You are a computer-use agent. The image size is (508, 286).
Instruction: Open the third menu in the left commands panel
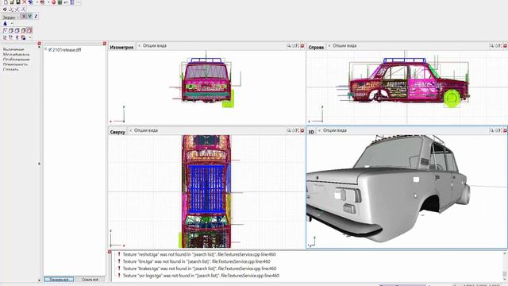pos(16,60)
